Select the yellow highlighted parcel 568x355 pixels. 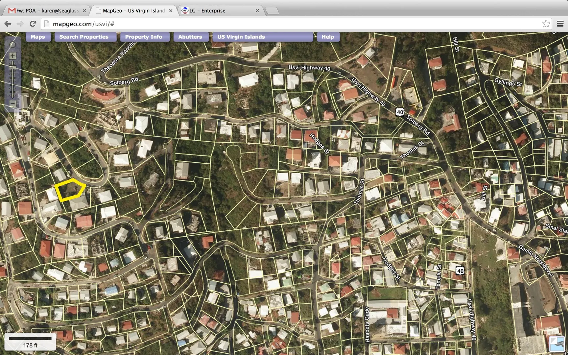(x=70, y=190)
